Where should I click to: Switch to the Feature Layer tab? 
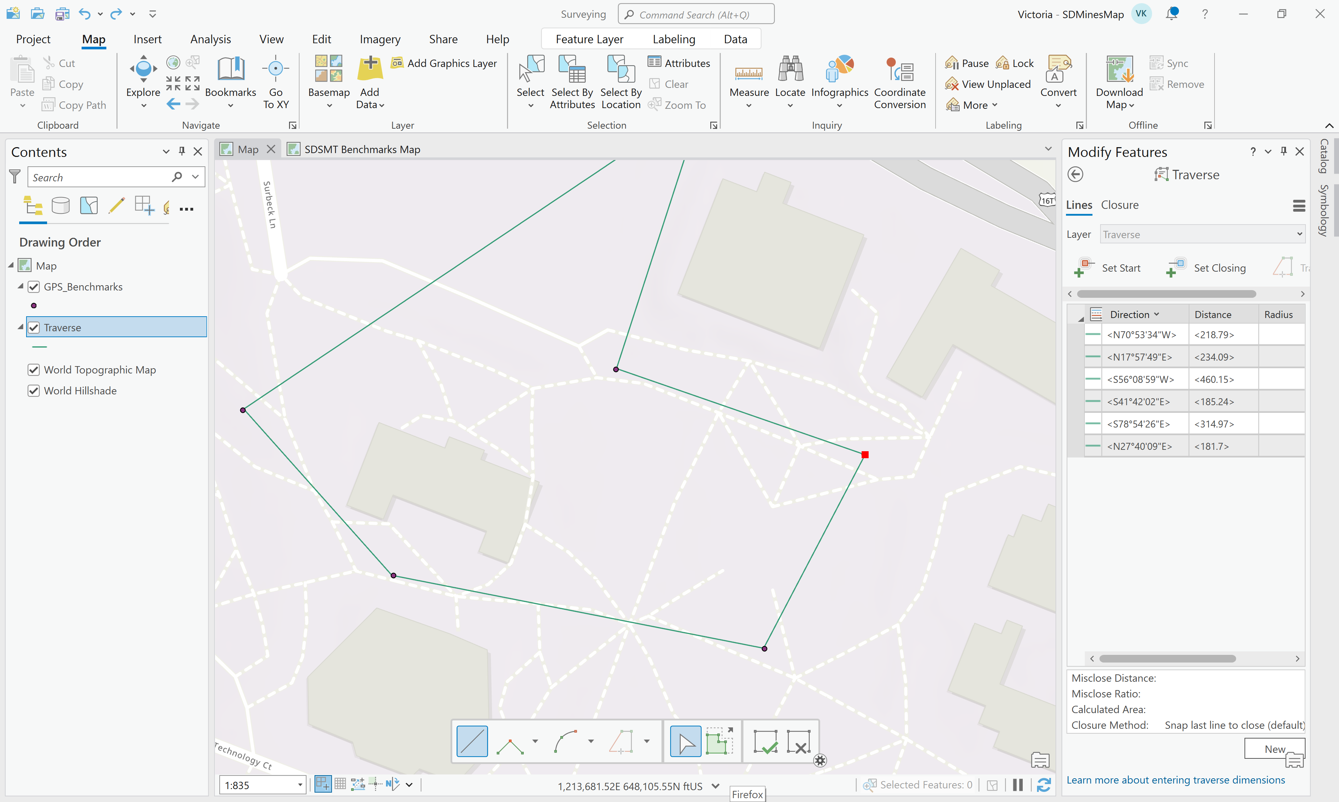pyautogui.click(x=589, y=39)
